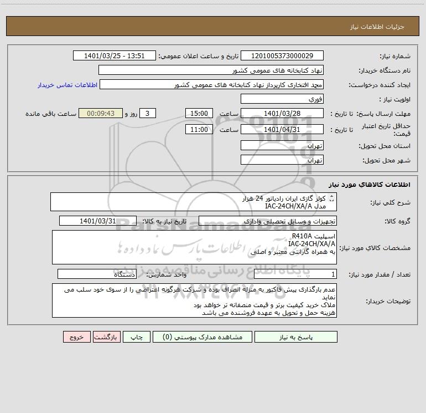426x413 pixels.
Task: Click label 'ایجاد کننده درخواست:'
Action: [x=380, y=85]
